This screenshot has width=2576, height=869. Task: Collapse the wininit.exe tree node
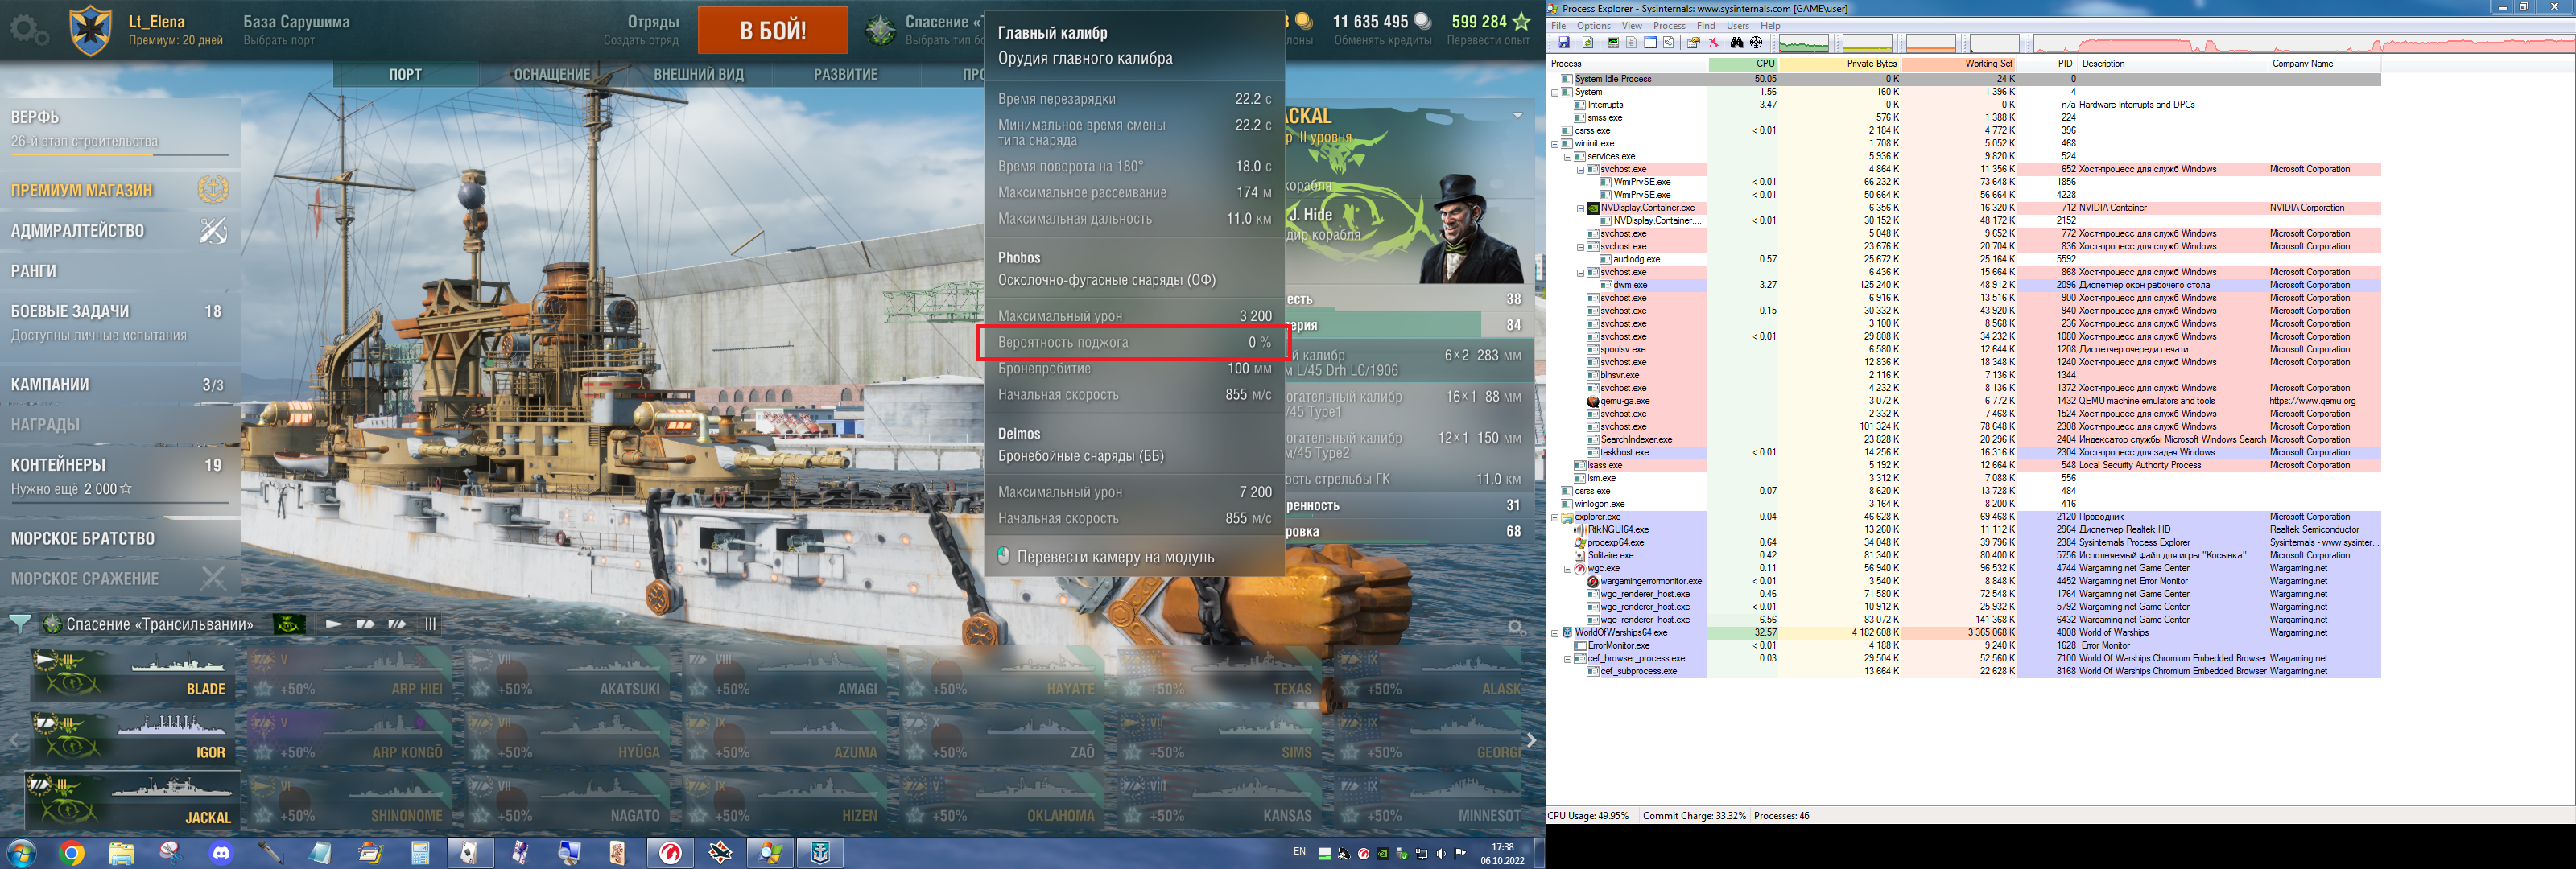pos(1554,143)
